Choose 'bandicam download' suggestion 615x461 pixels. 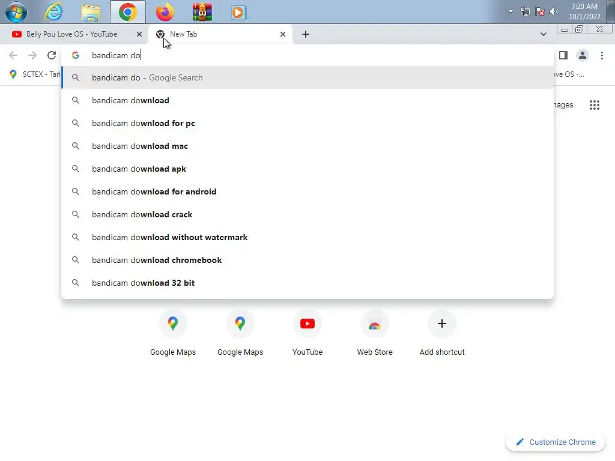tap(307, 100)
